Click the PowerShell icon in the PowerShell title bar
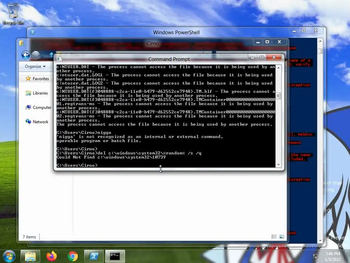Screen dimensions: 350x263 33,32
